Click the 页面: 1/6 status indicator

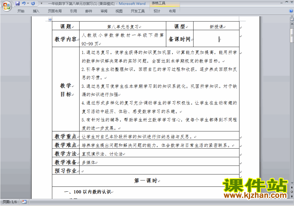click(10, 202)
